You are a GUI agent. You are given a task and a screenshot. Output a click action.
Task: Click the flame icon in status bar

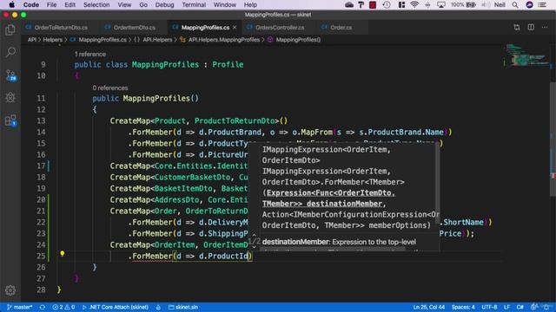[x=158, y=307]
